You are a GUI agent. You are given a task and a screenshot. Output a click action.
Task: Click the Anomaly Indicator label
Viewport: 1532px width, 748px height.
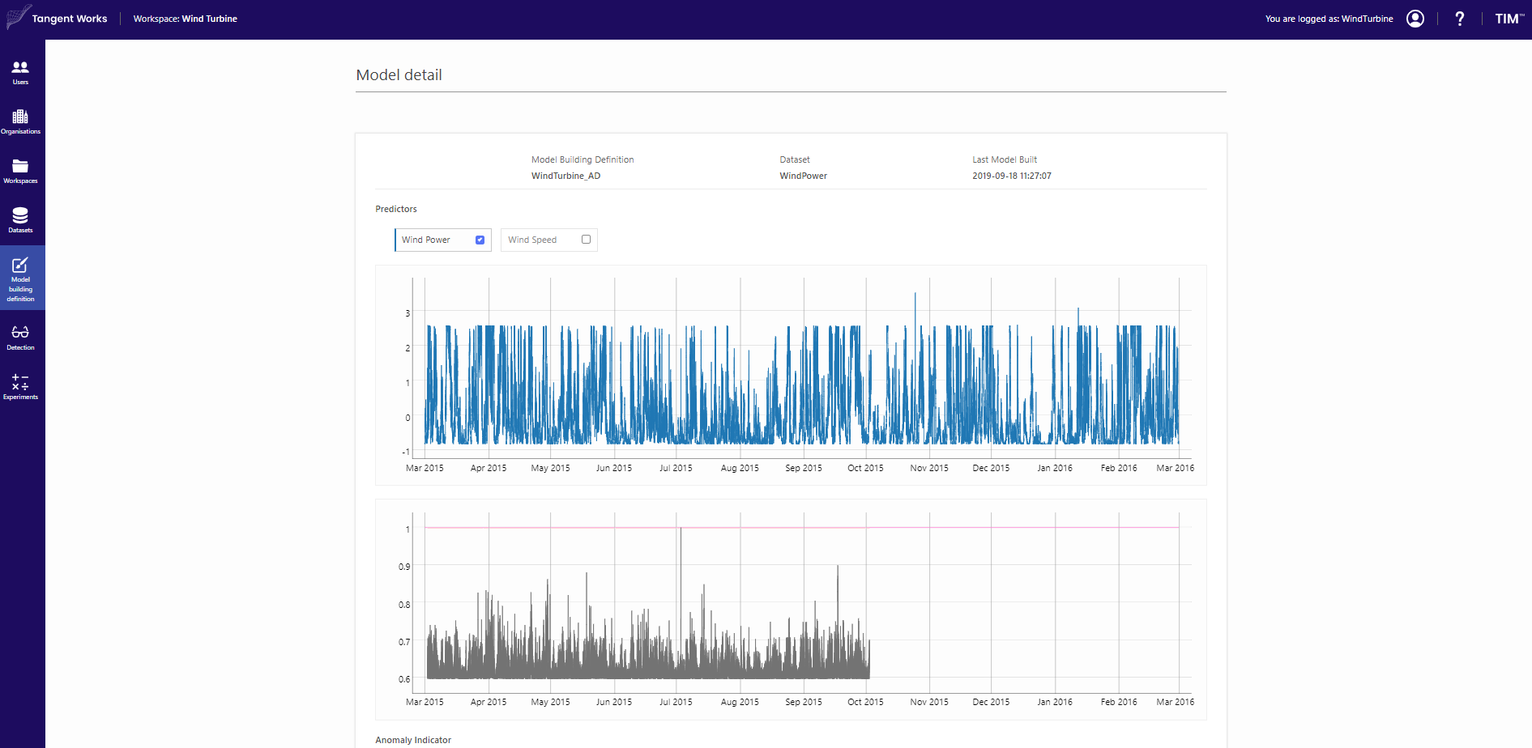[412, 740]
